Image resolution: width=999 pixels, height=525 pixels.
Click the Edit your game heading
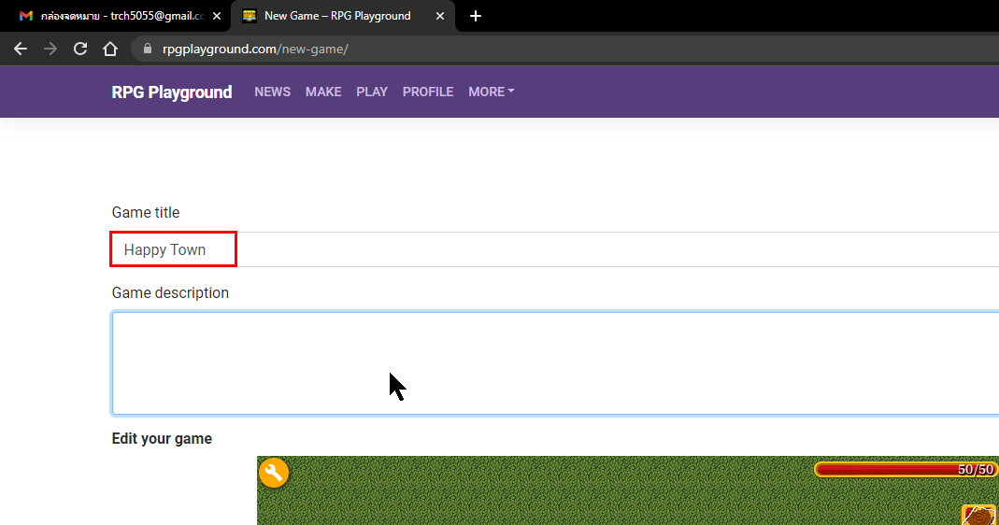(162, 438)
